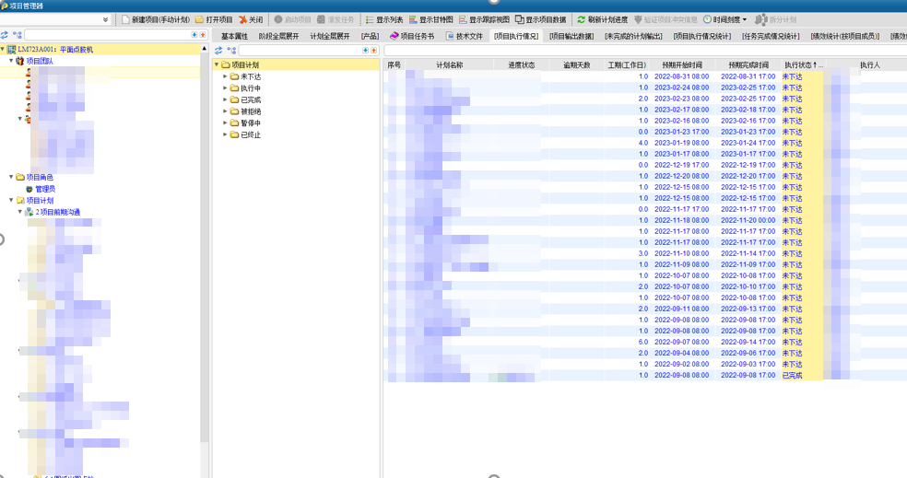Click the 管理员 role icon
This screenshot has height=478, width=907.
[29, 189]
